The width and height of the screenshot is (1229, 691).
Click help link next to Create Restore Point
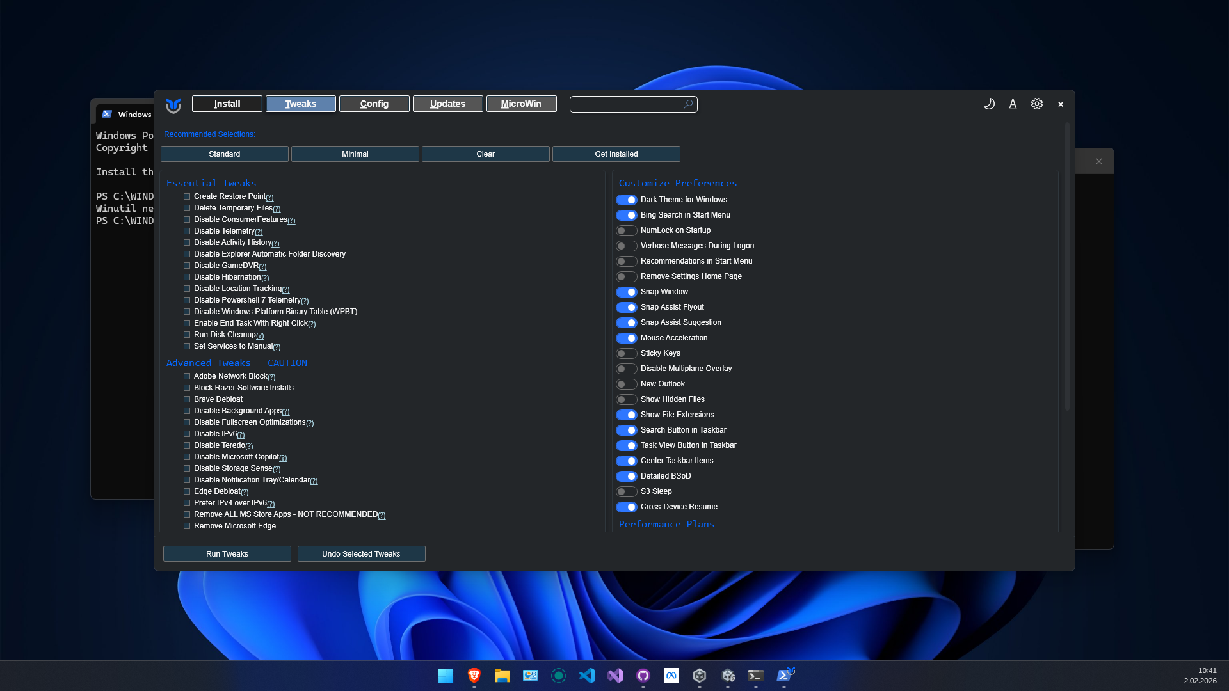(x=269, y=198)
